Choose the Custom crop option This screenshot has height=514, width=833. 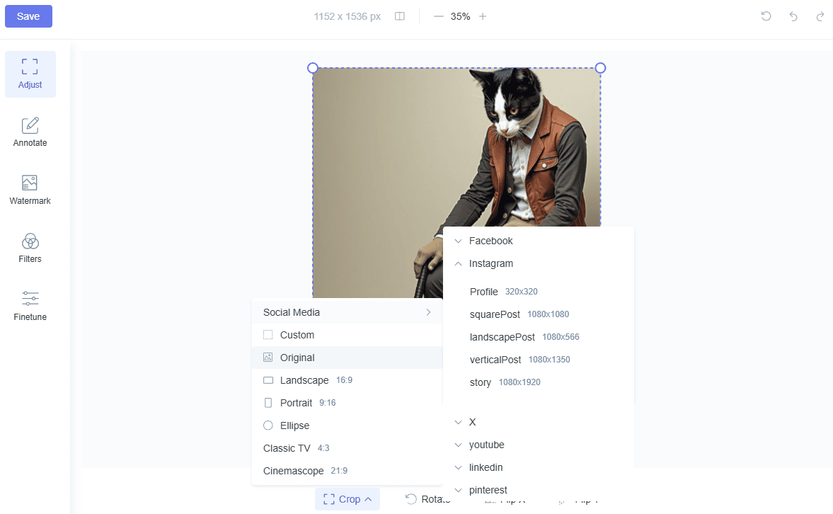[x=347, y=335]
